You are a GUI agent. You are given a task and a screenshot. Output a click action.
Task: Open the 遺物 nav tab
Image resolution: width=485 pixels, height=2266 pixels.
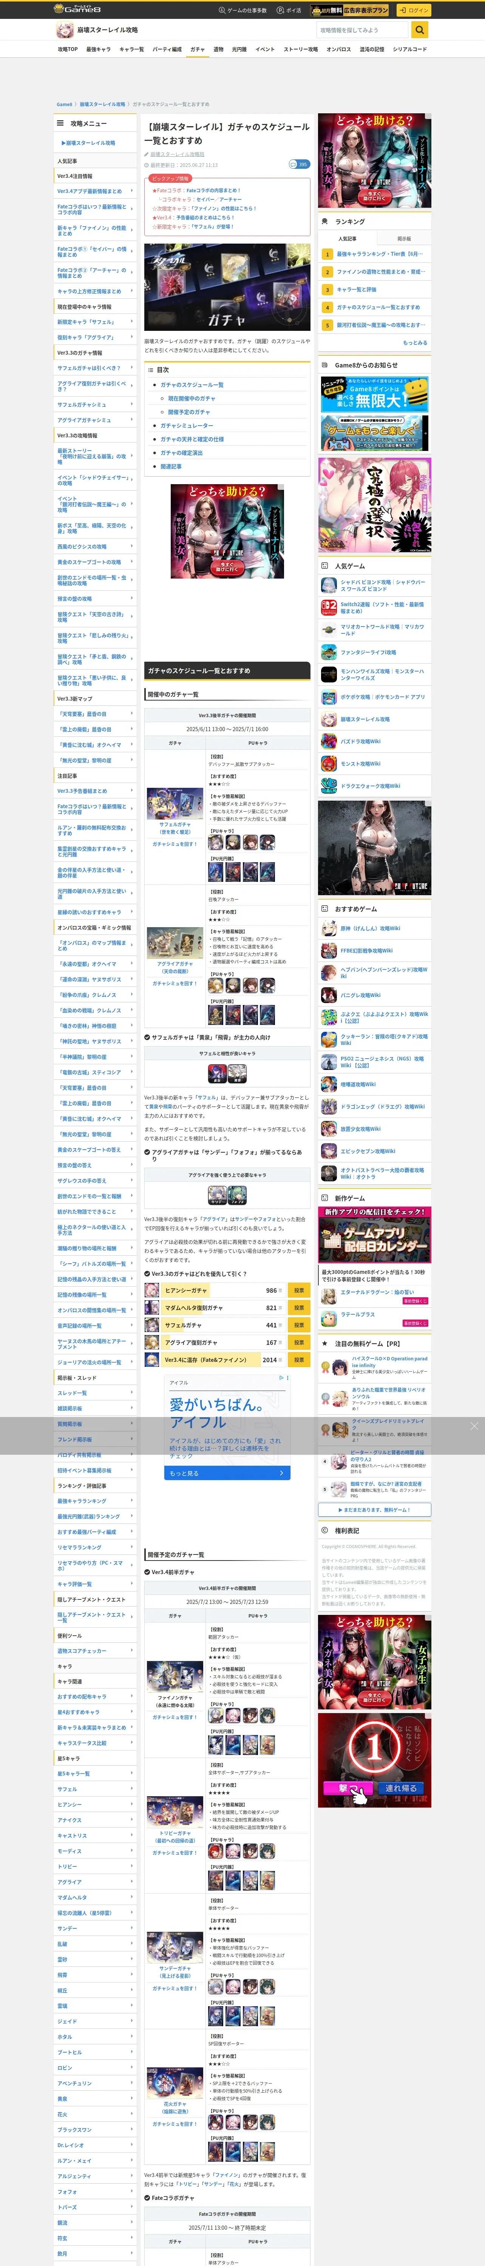point(218,49)
